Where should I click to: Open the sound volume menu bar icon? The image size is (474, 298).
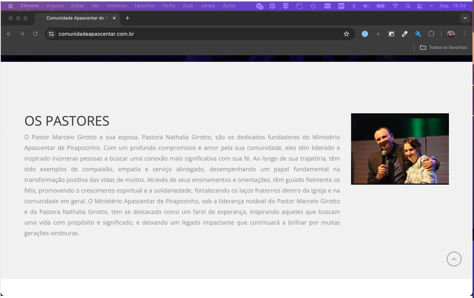coord(367,6)
